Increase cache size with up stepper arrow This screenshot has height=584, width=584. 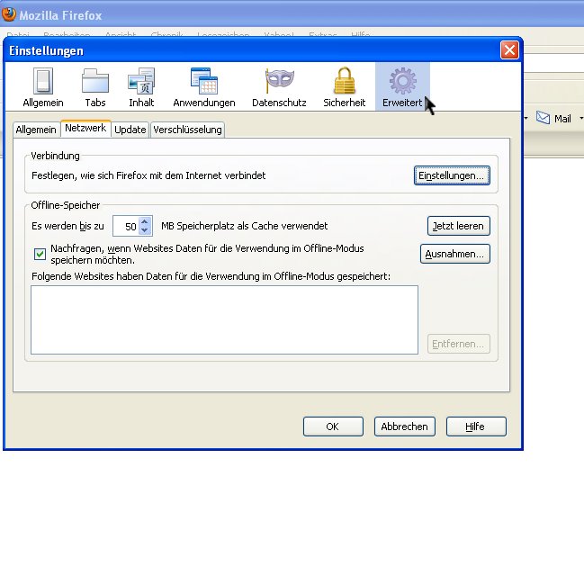pos(146,221)
